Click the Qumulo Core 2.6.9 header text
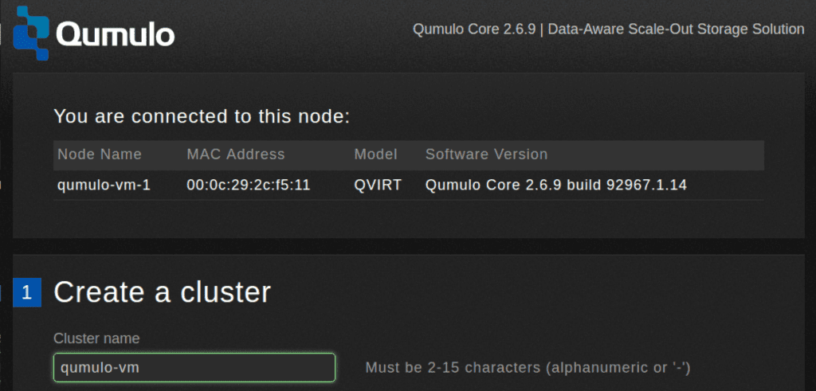This screenshot has width=816, height=391. (x=474, y=29)
